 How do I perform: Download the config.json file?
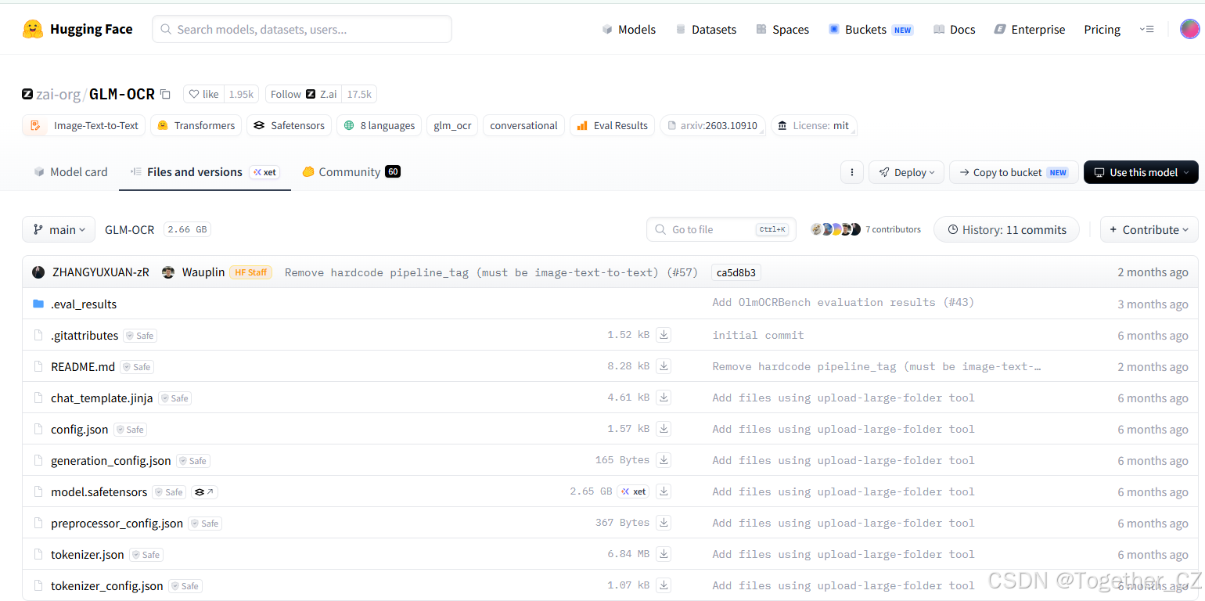coord(664,429)
